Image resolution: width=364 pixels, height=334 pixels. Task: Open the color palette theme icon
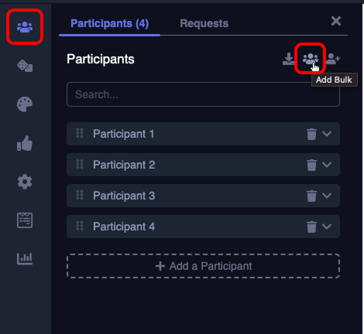(x=25, y=104)
